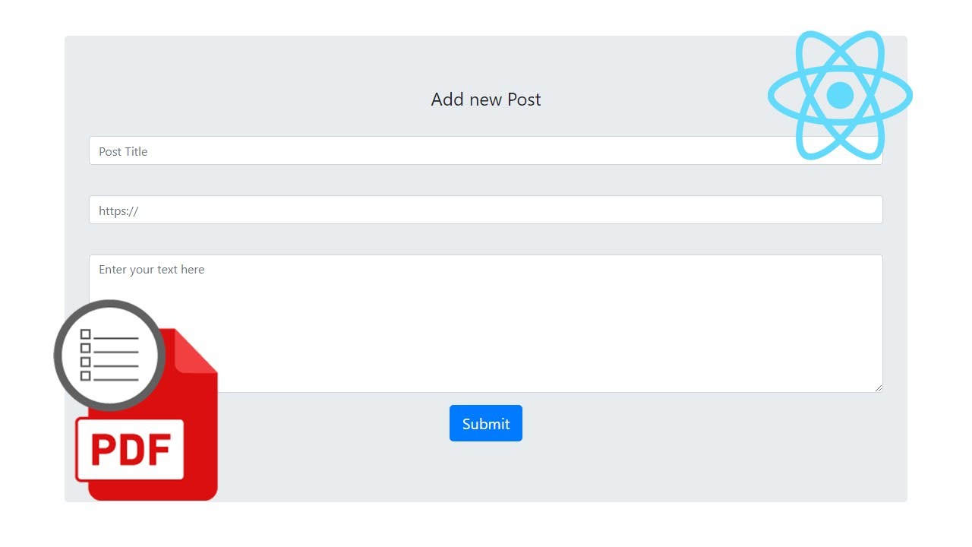The width and height of the screenshot is (972, 547).
Task: Check the third box in checklist icon
Action: (x=86, y=362)
